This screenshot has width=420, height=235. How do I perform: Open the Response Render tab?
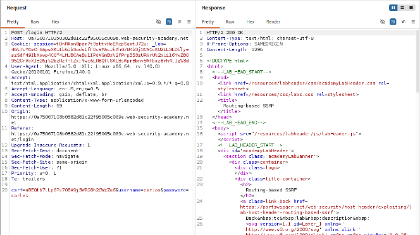coord(273,22)
